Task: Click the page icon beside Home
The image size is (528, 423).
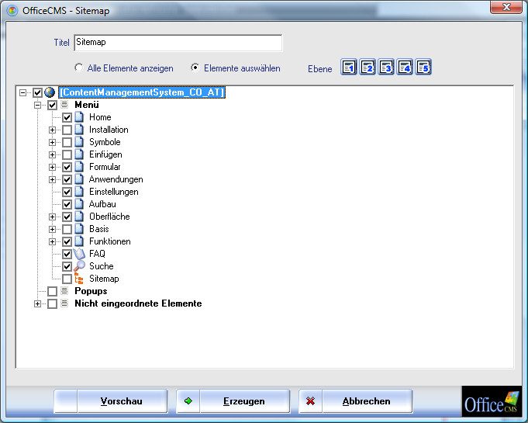Action: tap(79, 117)
